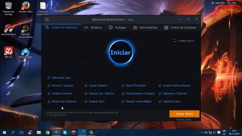
Task: Open the Centro de Acciones tab
Action: [x=180, y=28]
